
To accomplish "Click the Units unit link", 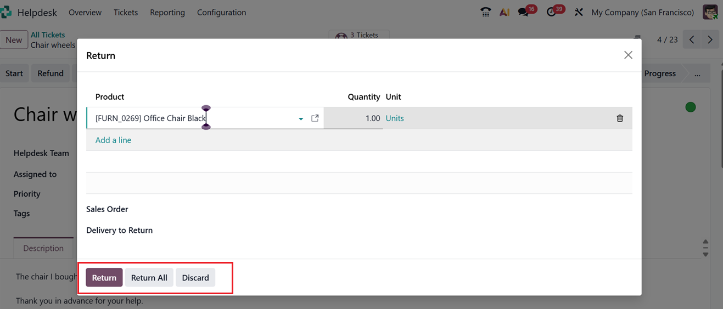I will [395, 118].
